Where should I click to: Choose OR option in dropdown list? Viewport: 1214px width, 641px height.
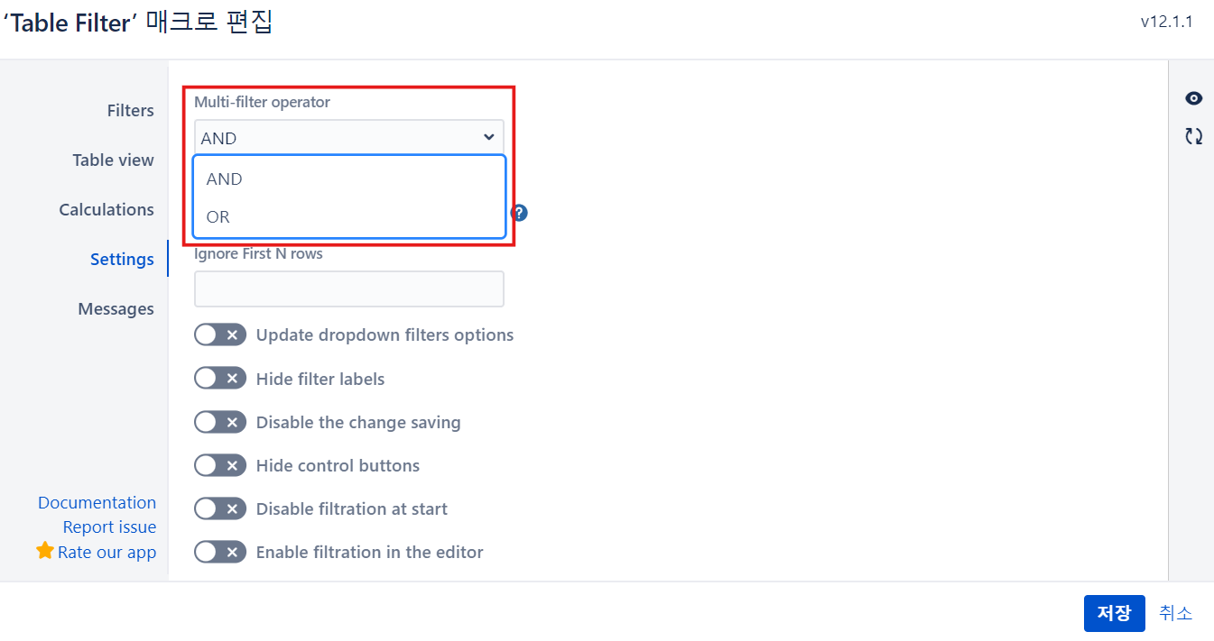tap(349, 216)
